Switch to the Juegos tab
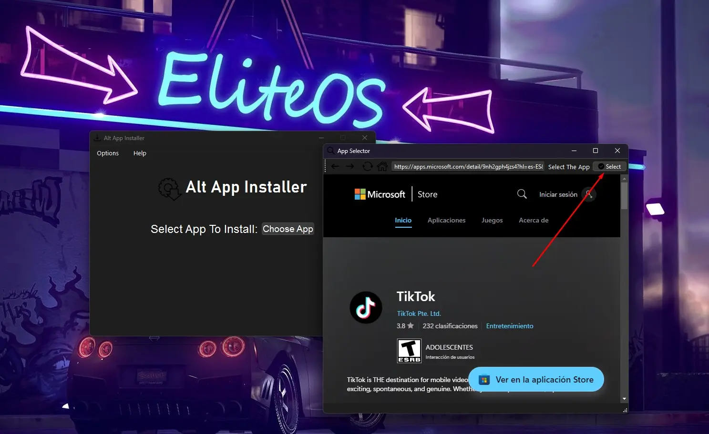The image size is (709, 434). coord(492,220)
